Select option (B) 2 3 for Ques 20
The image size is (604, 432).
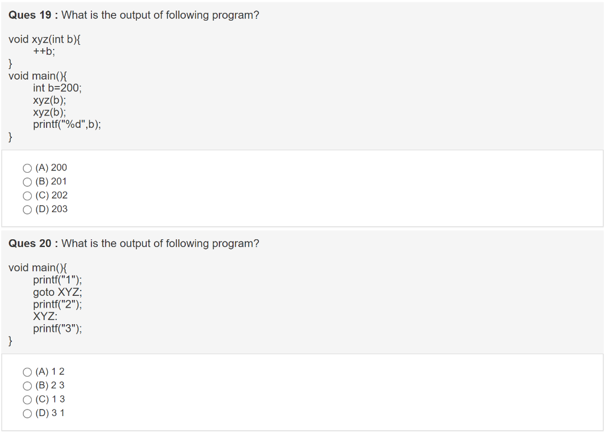(27, 385)
